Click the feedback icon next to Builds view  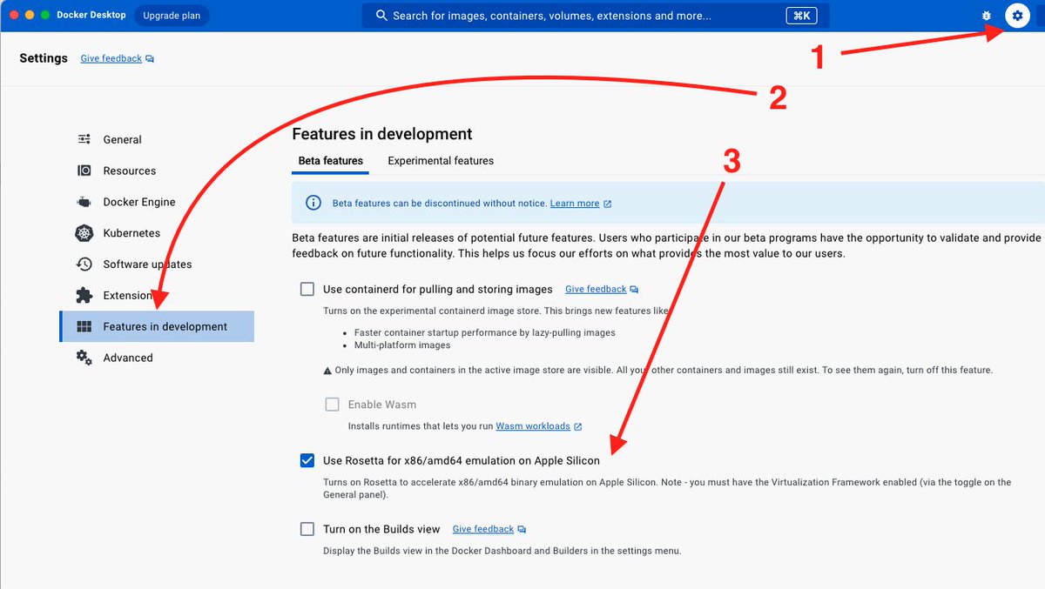pyautogui.click(x=522, y=529)
